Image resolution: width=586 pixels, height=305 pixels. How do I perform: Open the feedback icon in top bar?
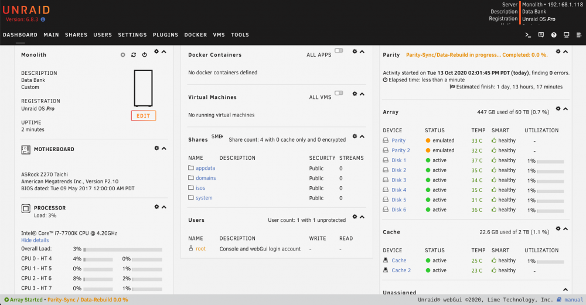point(541,35)
